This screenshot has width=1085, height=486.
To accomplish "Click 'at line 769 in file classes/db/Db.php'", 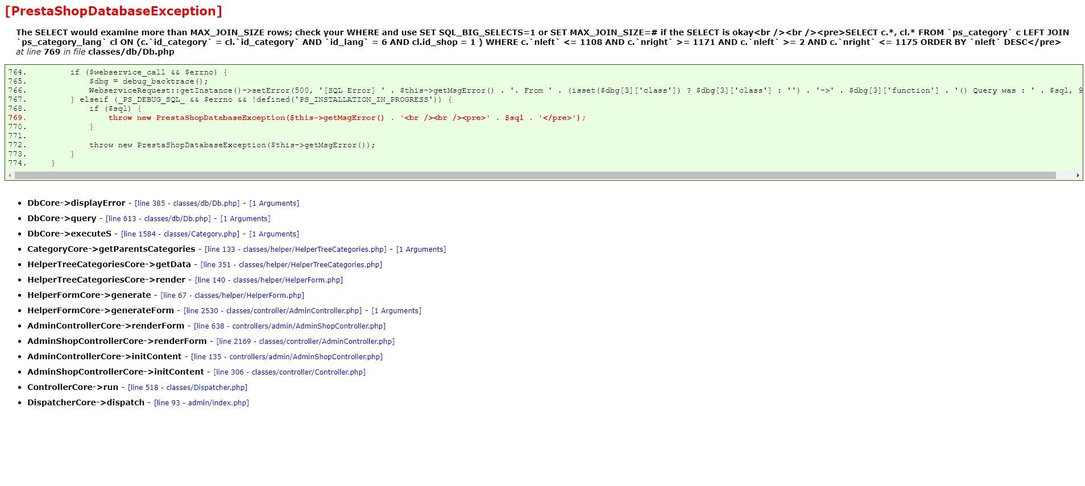I will [x=95, y=52].
